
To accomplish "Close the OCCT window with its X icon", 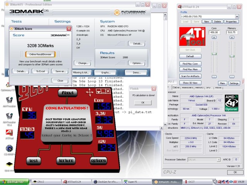I will click(x=108, y=91).
